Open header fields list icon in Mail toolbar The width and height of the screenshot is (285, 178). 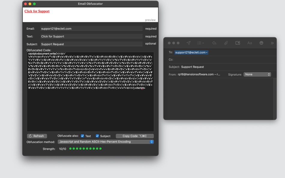(200, 43)
